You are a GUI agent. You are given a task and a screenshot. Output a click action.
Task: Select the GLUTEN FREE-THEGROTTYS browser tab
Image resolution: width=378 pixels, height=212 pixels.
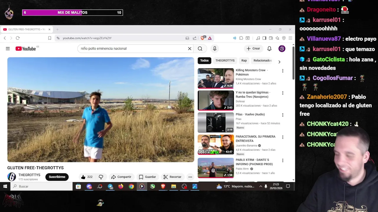[x=27, y=29]
